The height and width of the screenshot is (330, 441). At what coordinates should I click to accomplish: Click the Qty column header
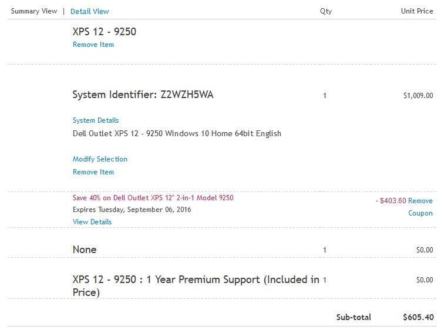tap(325, 11)
